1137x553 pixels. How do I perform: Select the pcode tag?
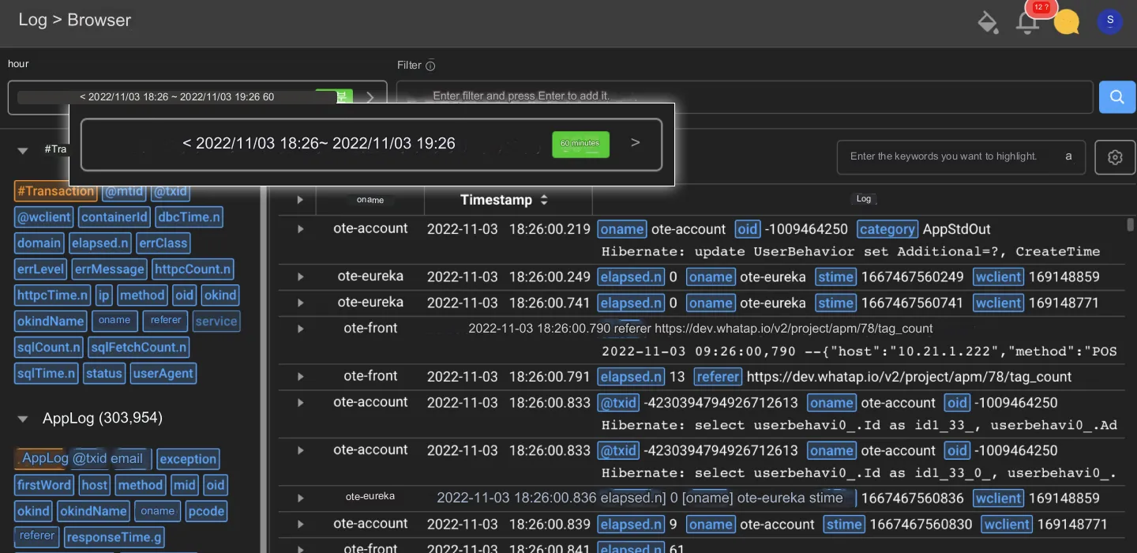pos(206,511)
